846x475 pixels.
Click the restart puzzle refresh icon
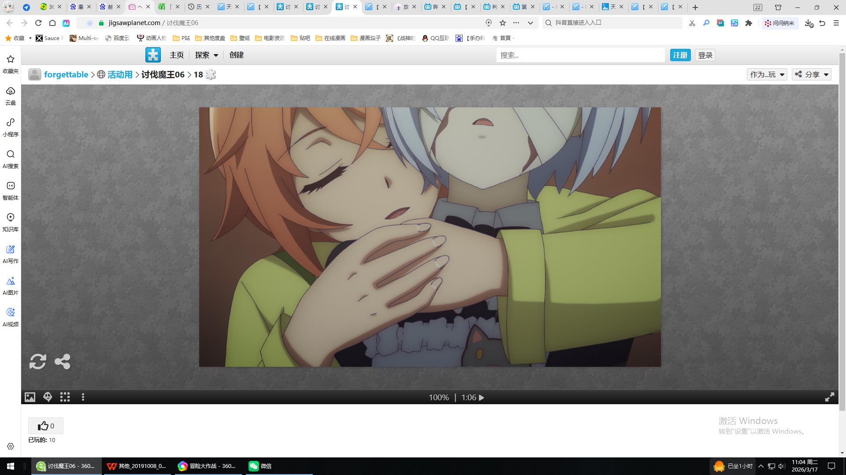(37, 362)
